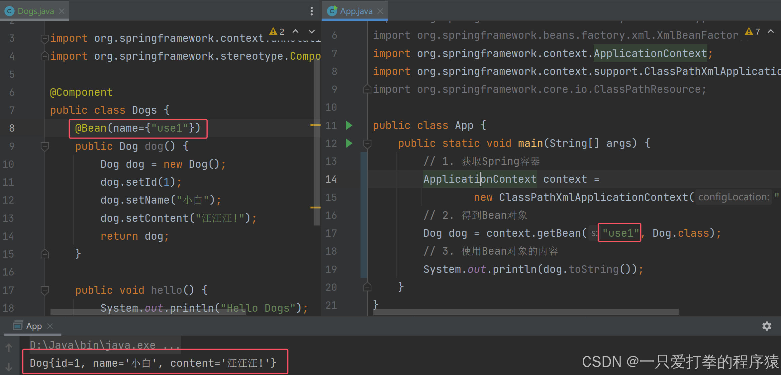Click the @Component annotation
Viewport: 781px width, 375px height.
click(x=81, y=92)
